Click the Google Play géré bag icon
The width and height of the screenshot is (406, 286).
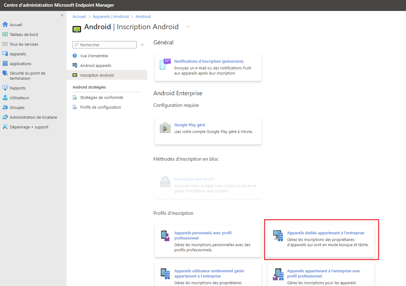165,128
